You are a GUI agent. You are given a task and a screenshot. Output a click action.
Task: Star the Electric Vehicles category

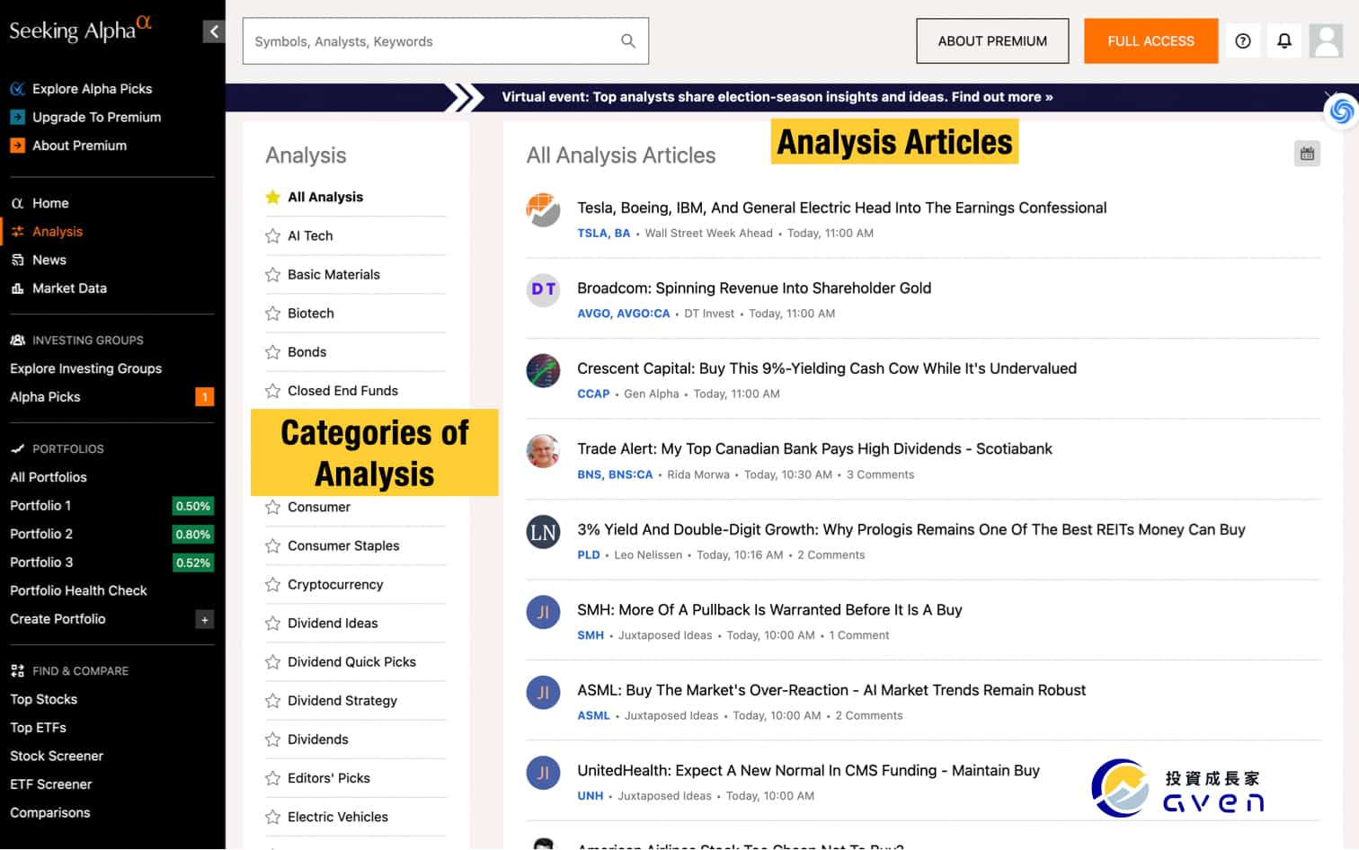click(x=273, y=816)
